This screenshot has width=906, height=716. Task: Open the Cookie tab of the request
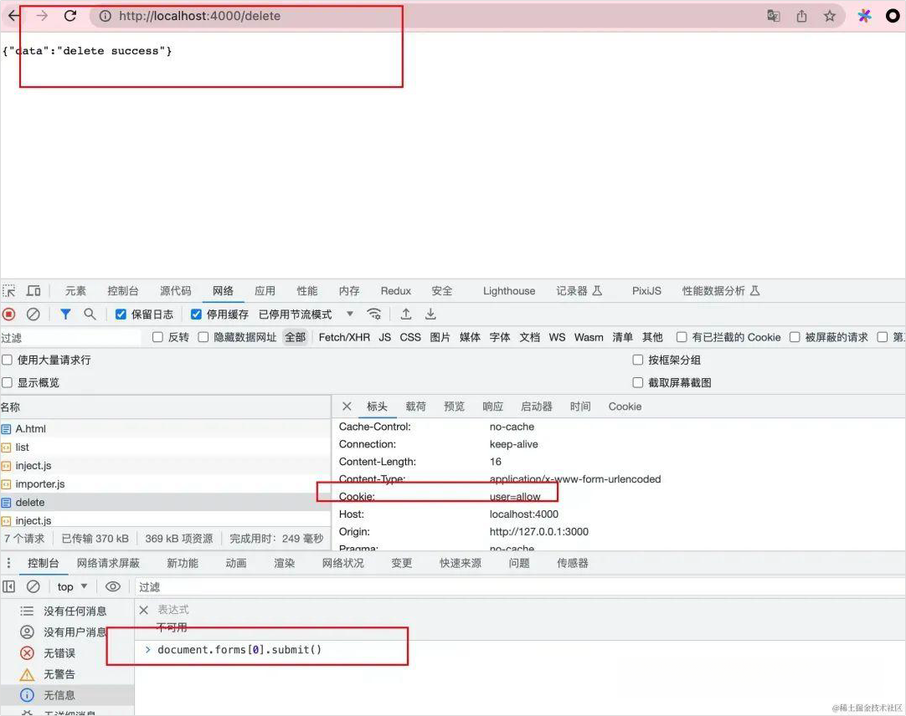(x=625, y=407)
